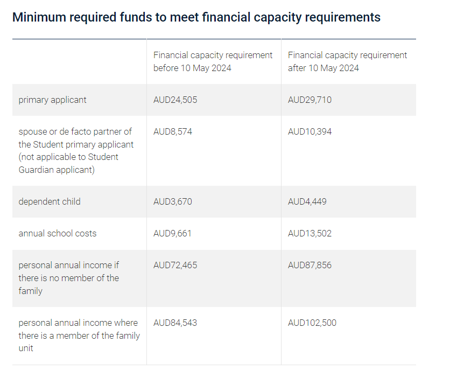Image resolution: width=450 pixels, height=377 pixels.
Task: Click the 'primary applicant' row label
Action: [52, 100]
